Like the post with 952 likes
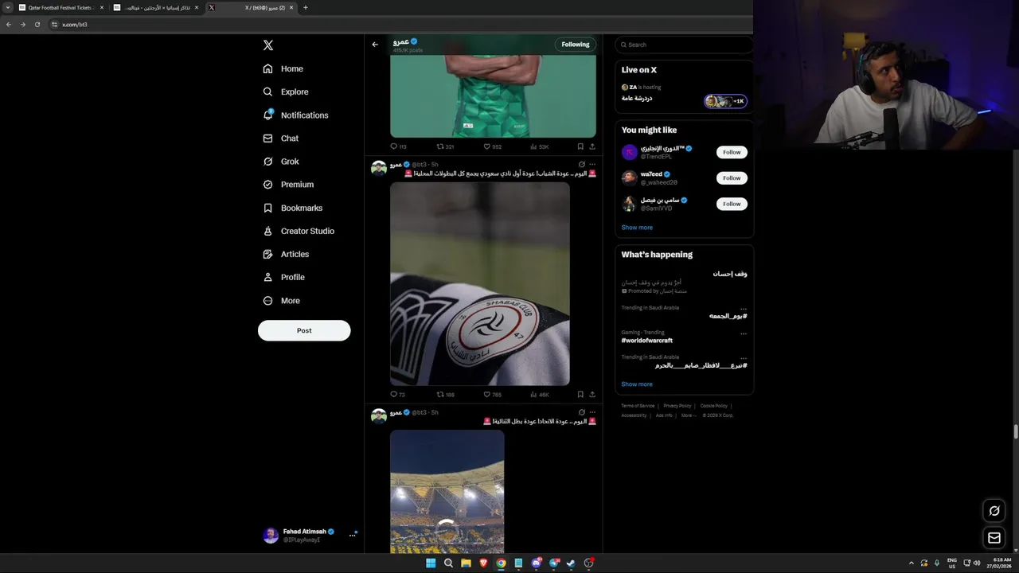Viewport: 1019px width, 573px height. (493, 146)
